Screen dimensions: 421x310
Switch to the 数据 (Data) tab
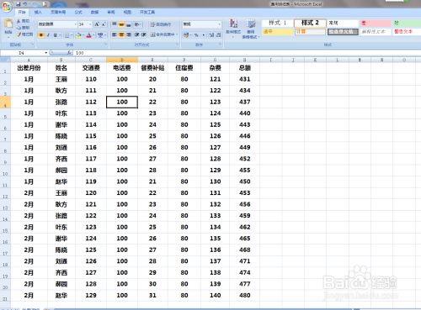pyautogui.click(x=94, y=12)
